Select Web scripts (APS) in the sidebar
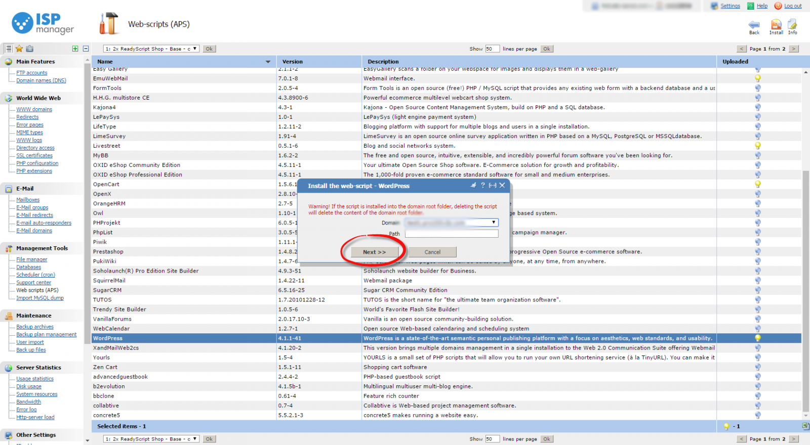Screen dimensions: 810x445 point(37,290)
